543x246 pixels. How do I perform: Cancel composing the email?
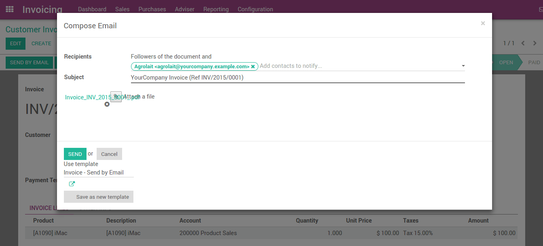click(x=109, y=154)
